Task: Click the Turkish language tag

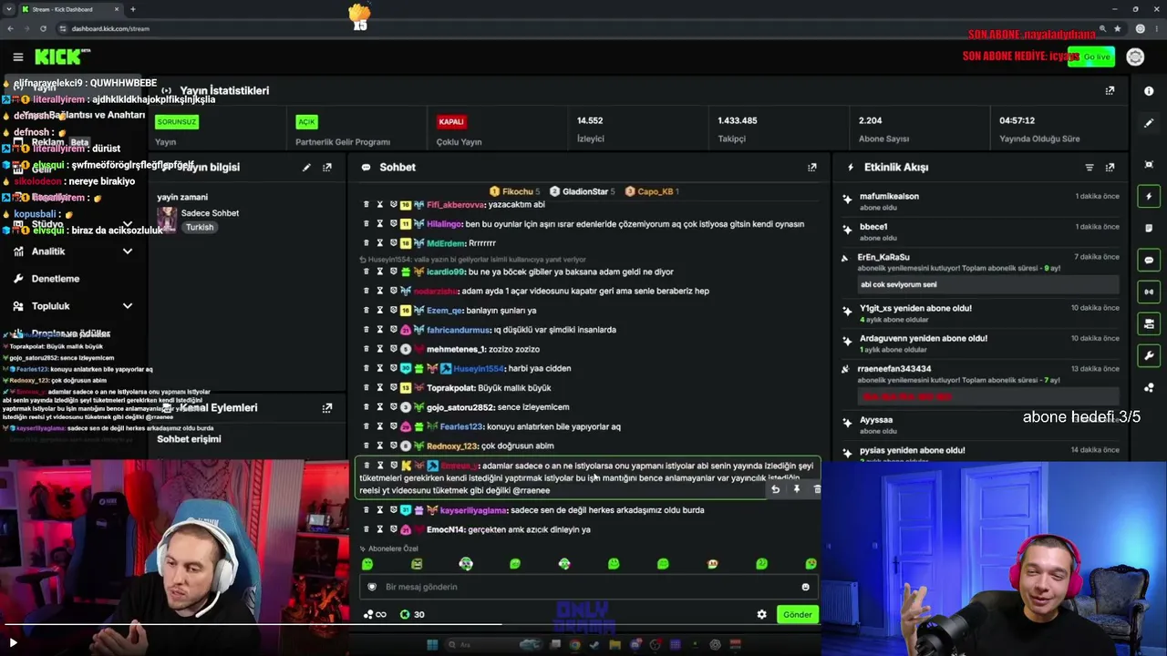Action: pos(200,227)
